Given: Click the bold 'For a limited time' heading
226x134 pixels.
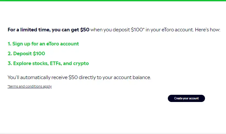Looking at the screenshot, I should 29,30.
